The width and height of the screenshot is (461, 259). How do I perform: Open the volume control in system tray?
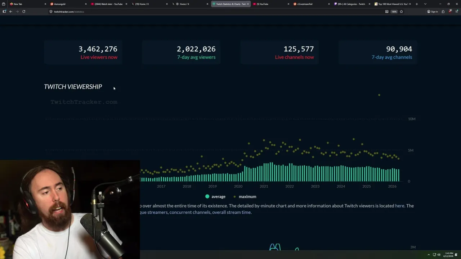[x=439, y=255]
